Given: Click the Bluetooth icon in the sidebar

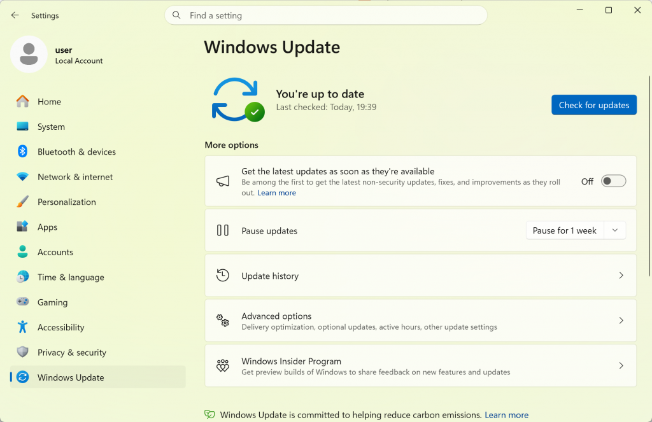Looking at the screenshot, I should tap(22, 151).
